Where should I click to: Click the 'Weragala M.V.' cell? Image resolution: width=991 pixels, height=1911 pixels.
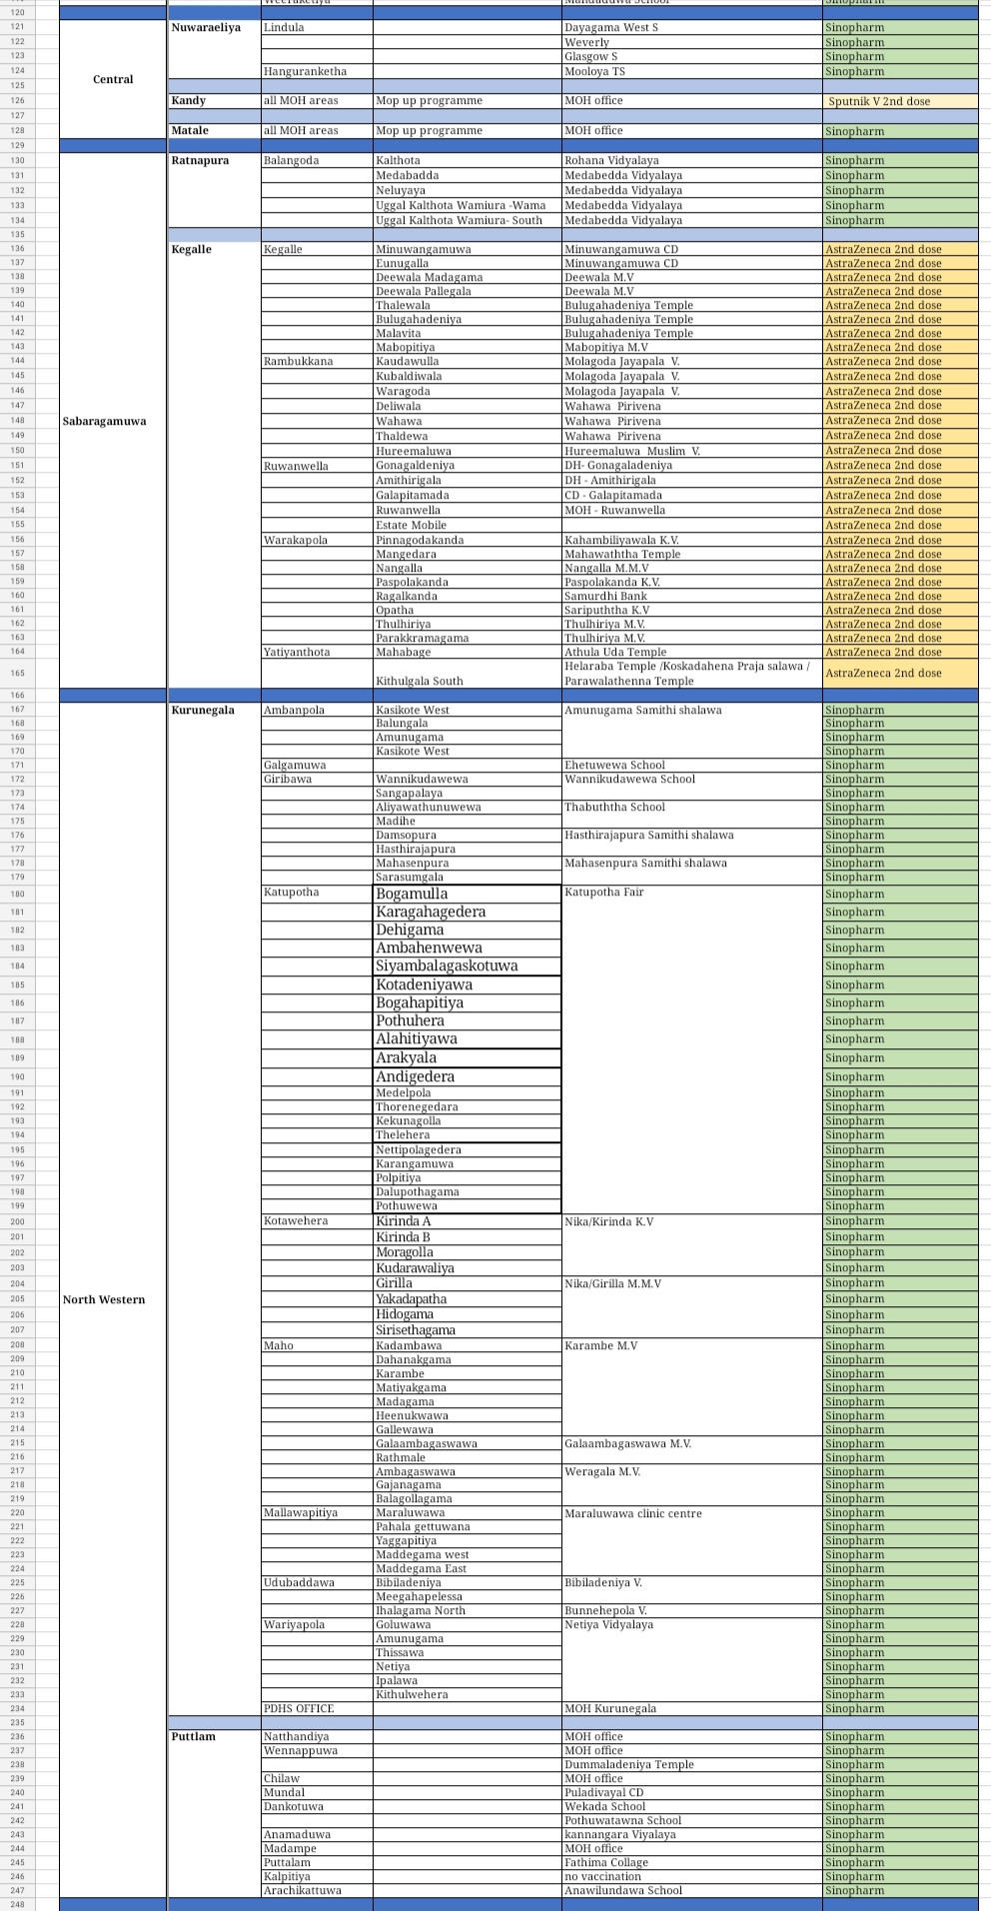click(691, 1485)
